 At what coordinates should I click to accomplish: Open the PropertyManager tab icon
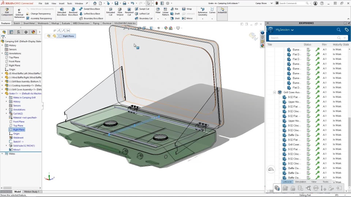pyautogui.click(x=11, y=32)
